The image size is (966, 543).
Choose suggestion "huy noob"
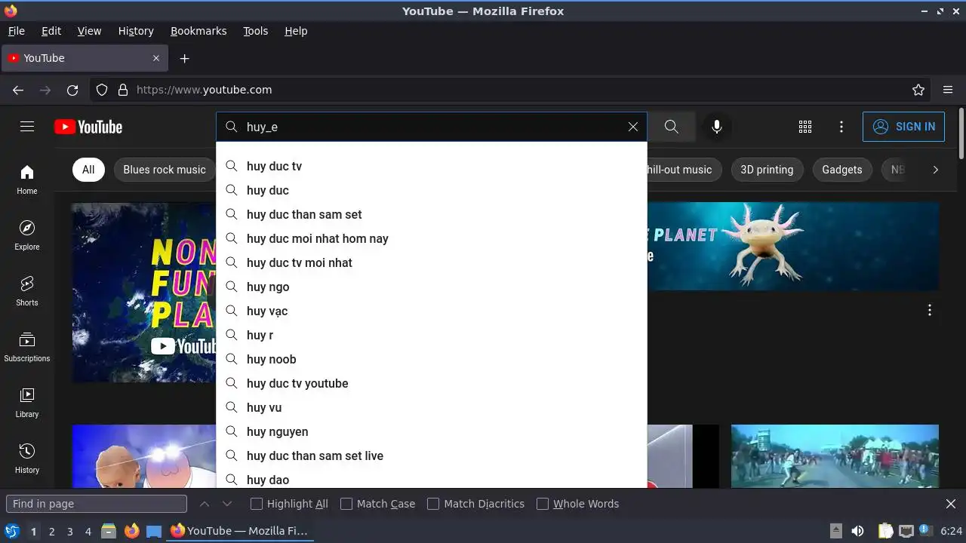click(432, 359)
